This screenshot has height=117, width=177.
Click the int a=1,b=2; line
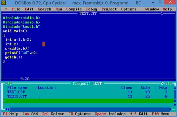(x=18, y=40)
